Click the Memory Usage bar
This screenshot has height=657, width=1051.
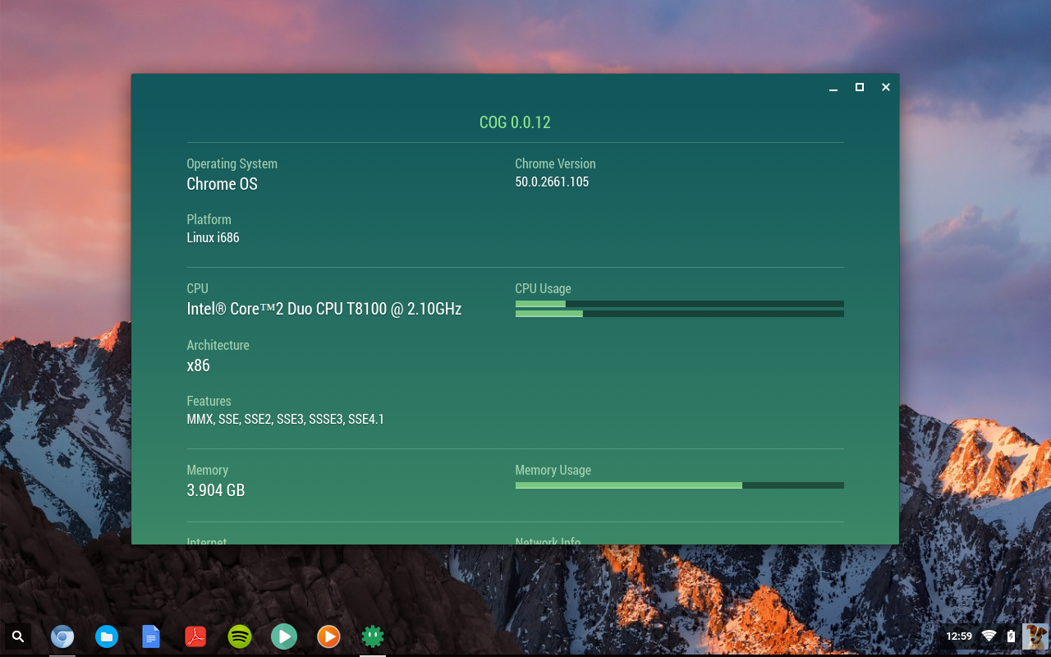pos(680,485)
